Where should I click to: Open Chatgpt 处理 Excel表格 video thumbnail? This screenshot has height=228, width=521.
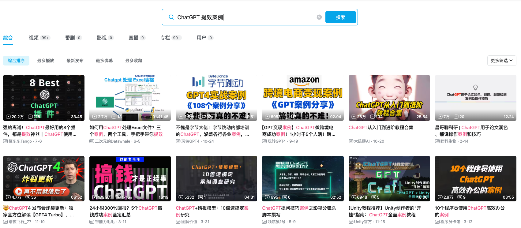coord(130,98)
